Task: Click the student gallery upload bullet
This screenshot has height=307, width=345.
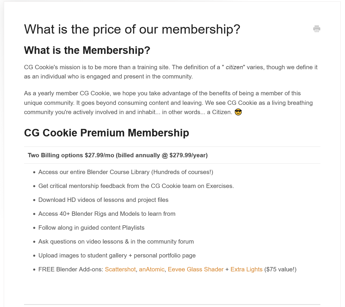Action: [117, 255]
